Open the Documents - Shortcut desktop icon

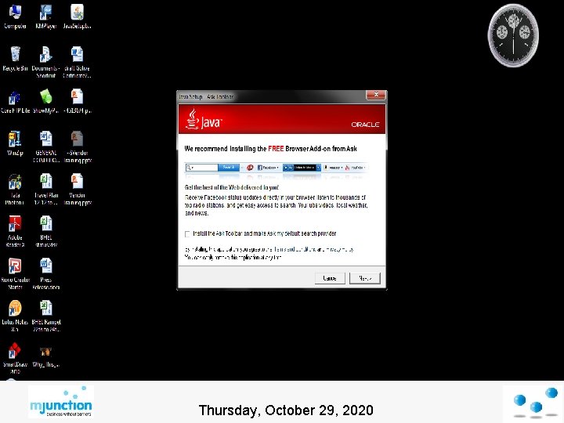[45, 62]
